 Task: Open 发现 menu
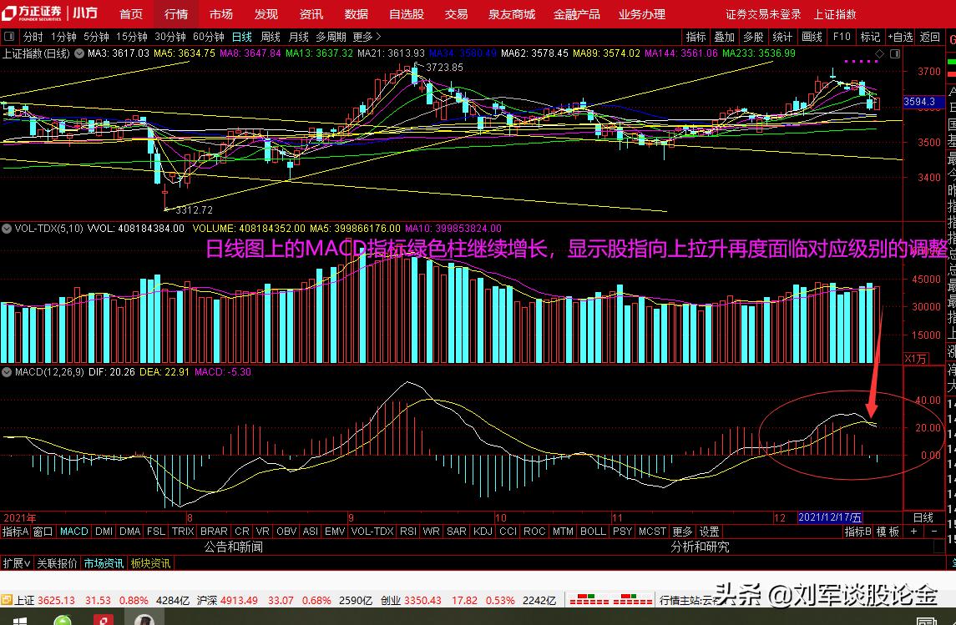point(266,13)
